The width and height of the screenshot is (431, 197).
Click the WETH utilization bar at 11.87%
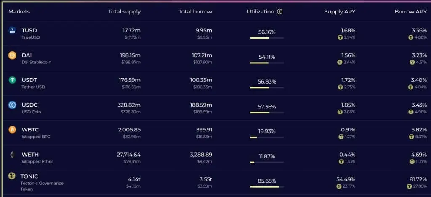click(x=267, y=162)
